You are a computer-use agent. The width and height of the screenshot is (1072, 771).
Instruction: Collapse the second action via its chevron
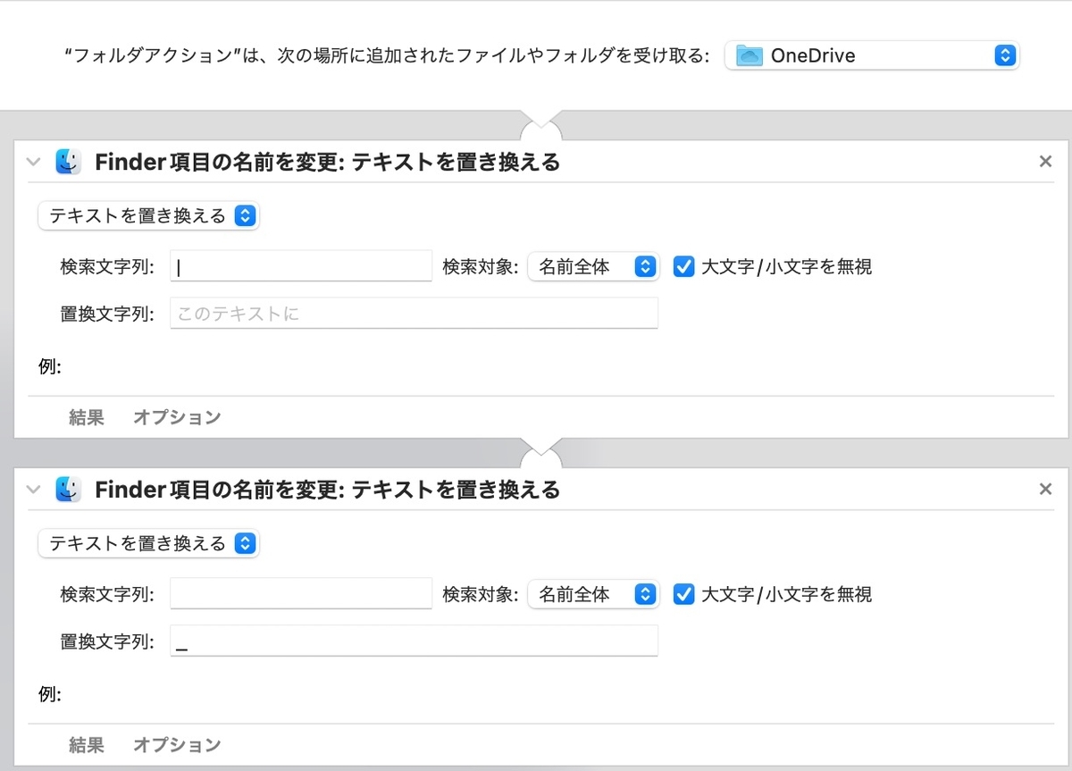click(x=33, y=489)
